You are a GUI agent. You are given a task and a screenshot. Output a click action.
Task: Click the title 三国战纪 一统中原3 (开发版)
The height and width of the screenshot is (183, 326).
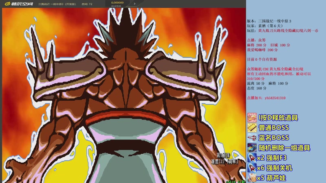coord(57,4)
